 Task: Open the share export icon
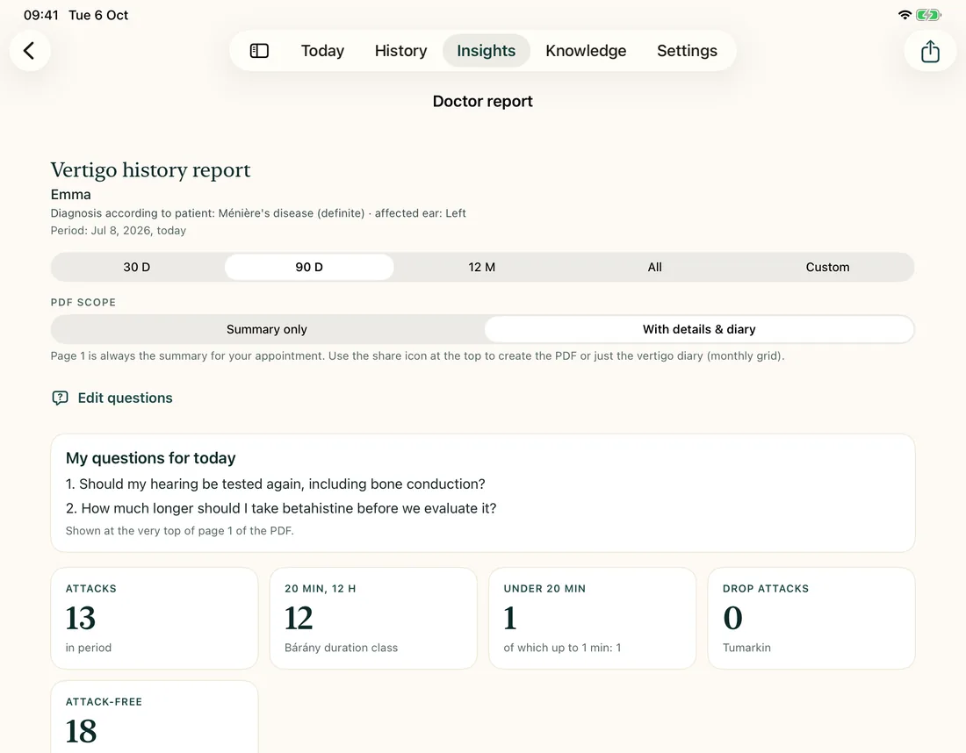coord(930,51)
